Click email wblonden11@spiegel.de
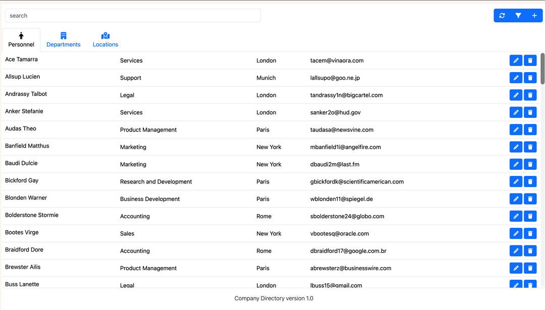Screen dimensions: 545x310 click(x=341, y=199)
